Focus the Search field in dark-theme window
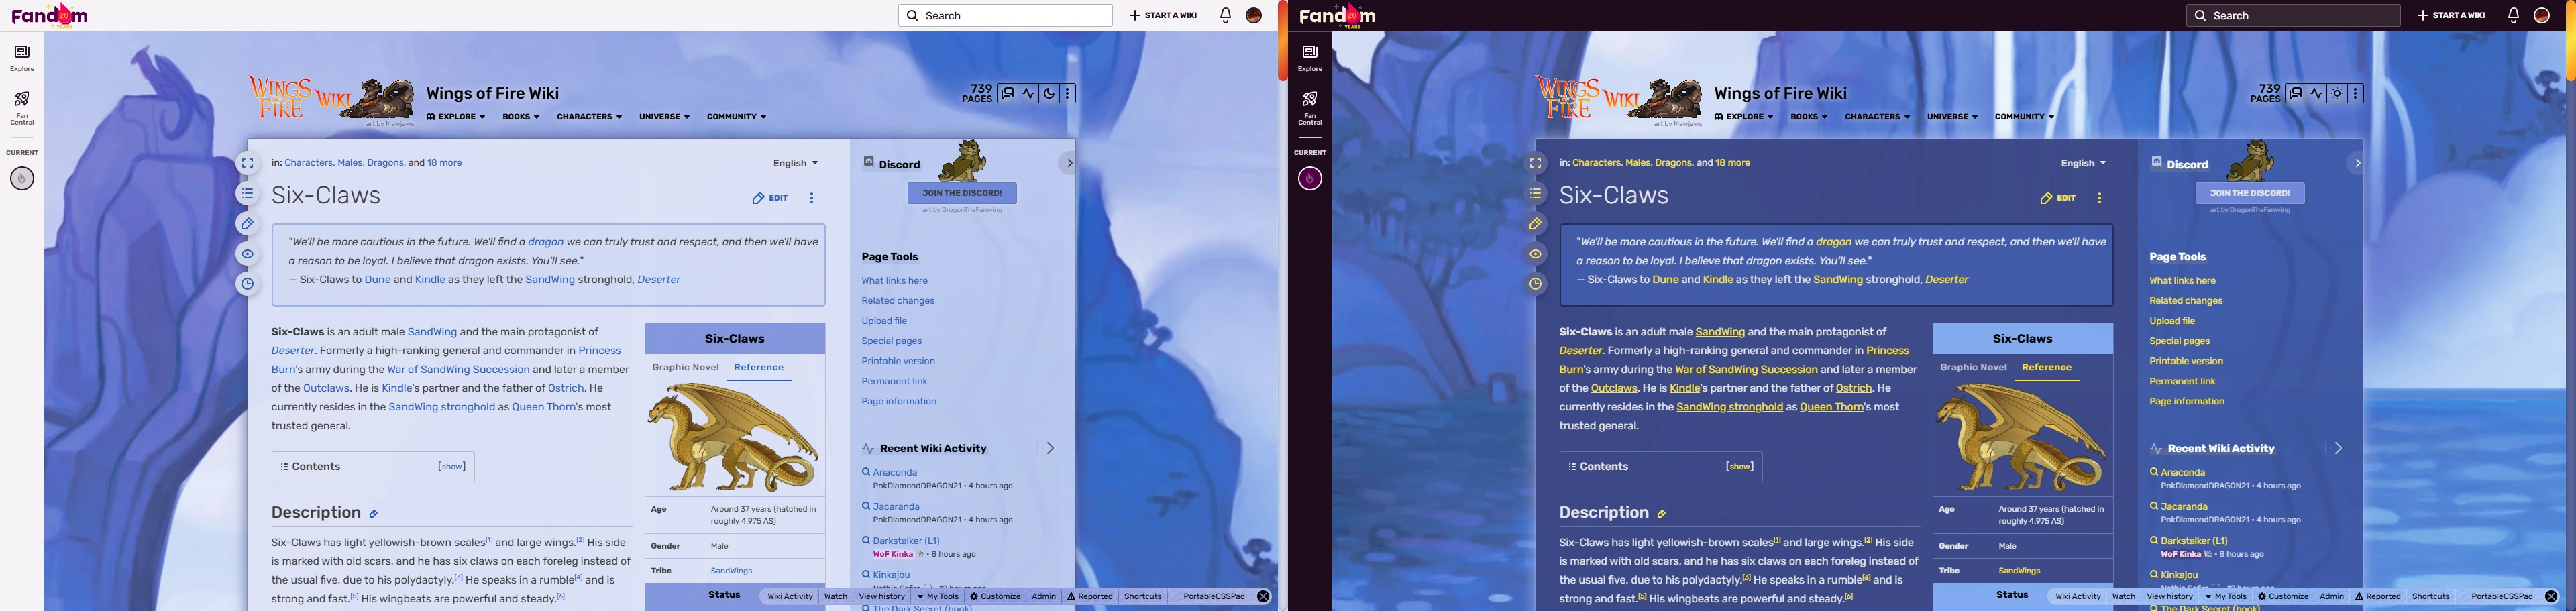 (2294, 15)
